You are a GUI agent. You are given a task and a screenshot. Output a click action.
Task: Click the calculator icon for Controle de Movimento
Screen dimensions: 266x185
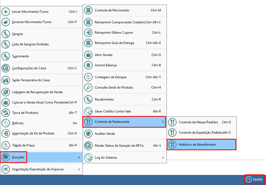(88, 11)
